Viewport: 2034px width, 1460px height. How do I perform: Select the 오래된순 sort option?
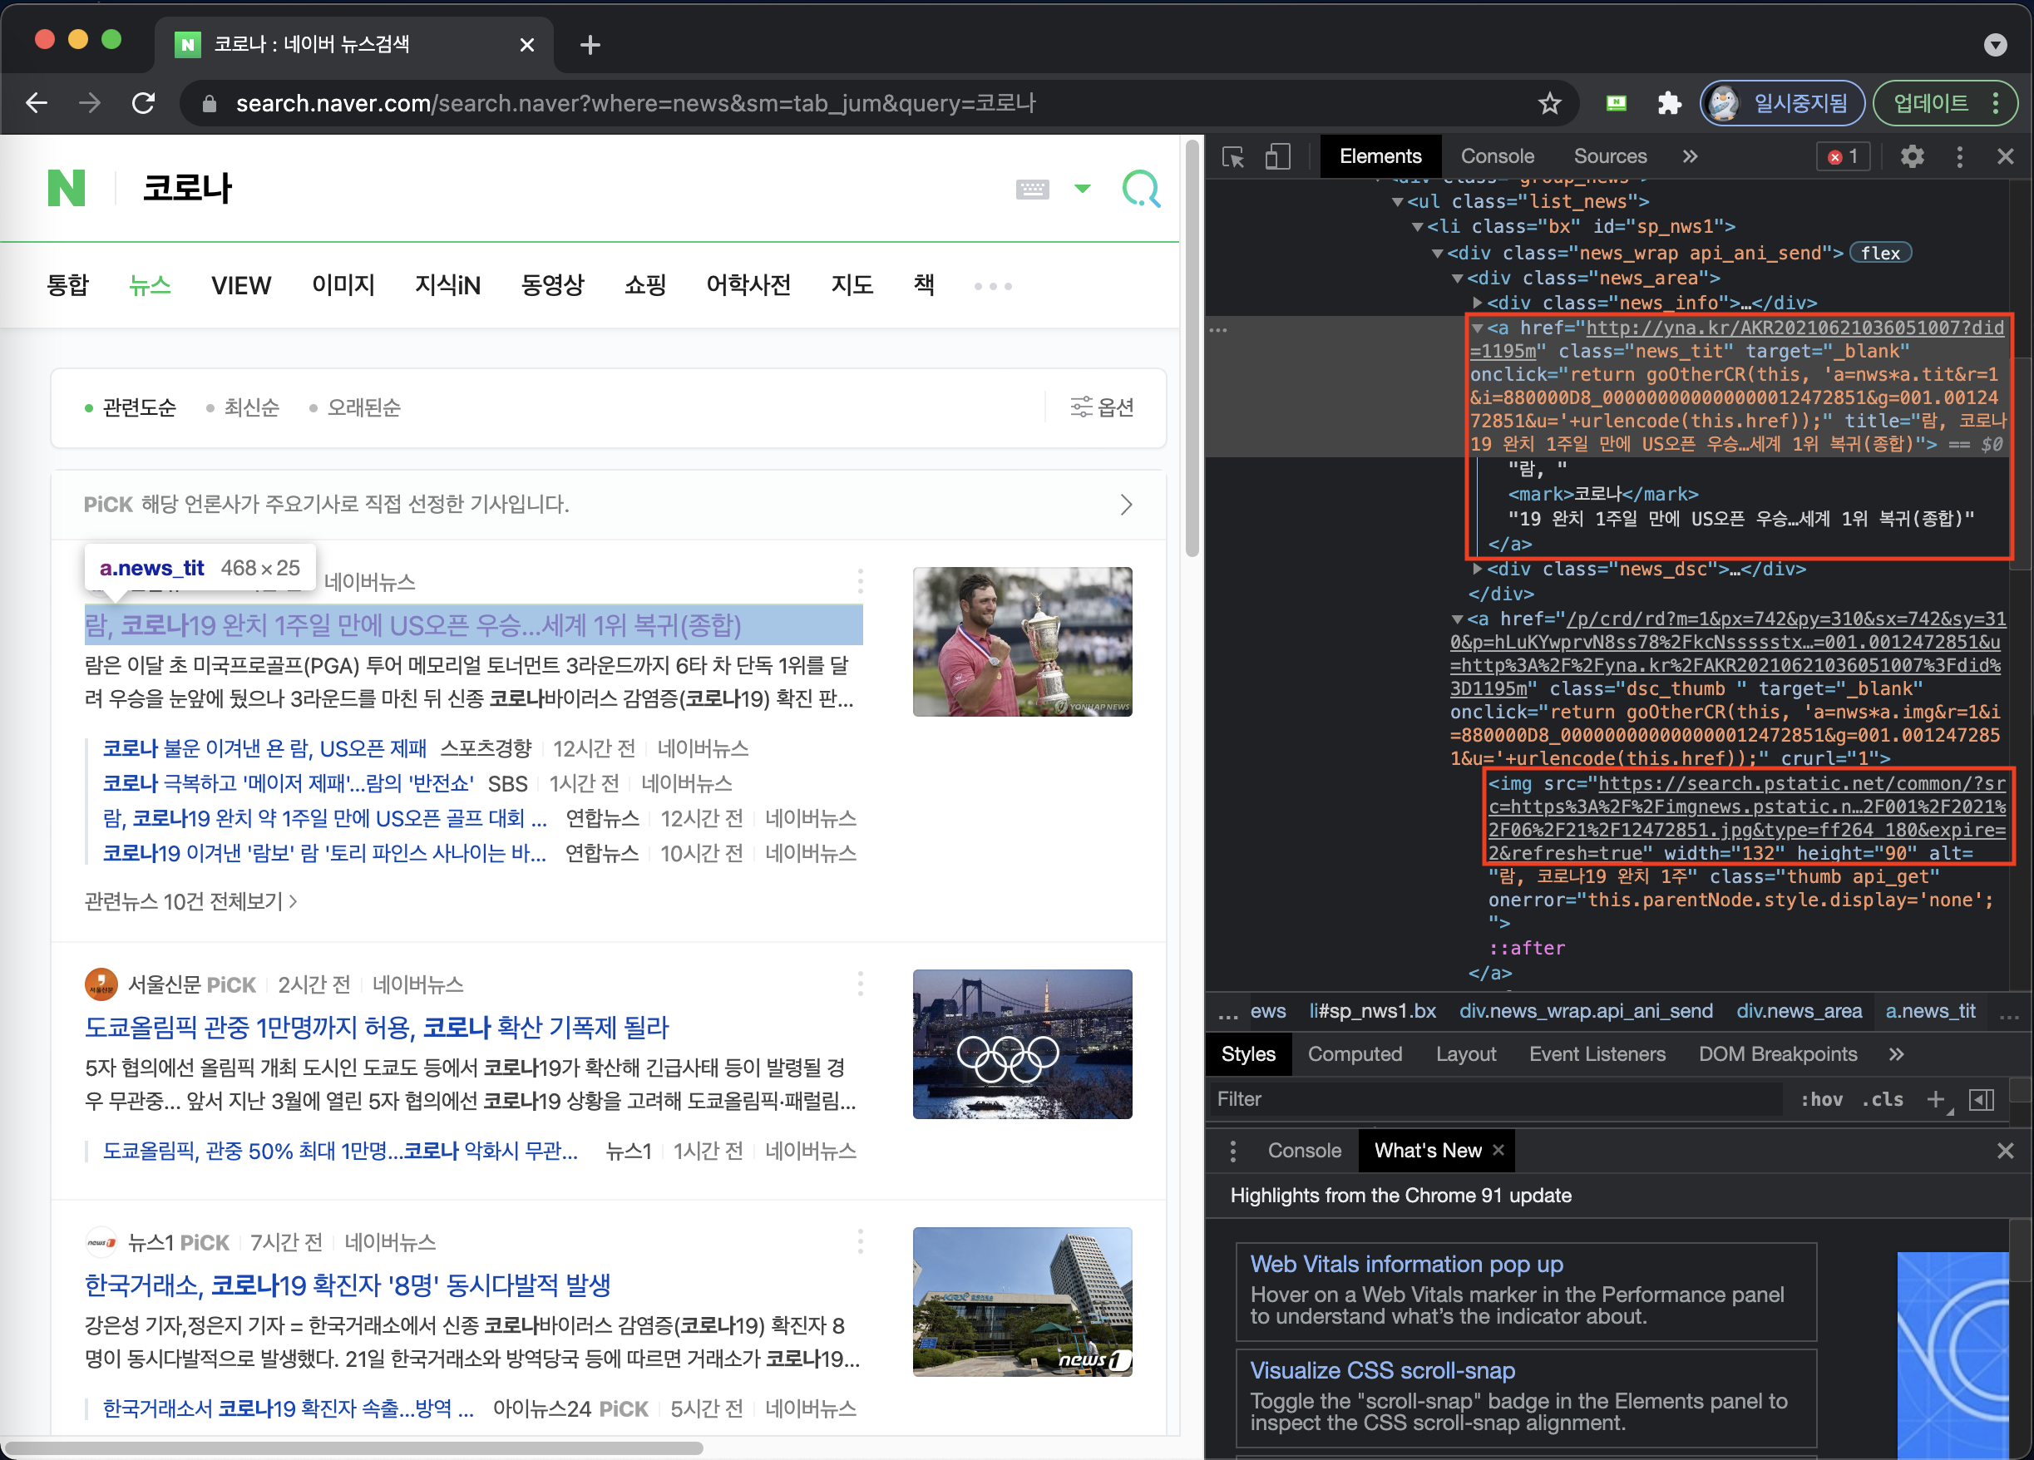pos(363,408)
